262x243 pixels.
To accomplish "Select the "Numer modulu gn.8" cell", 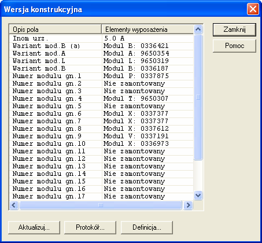I will (x=56, y=128).
